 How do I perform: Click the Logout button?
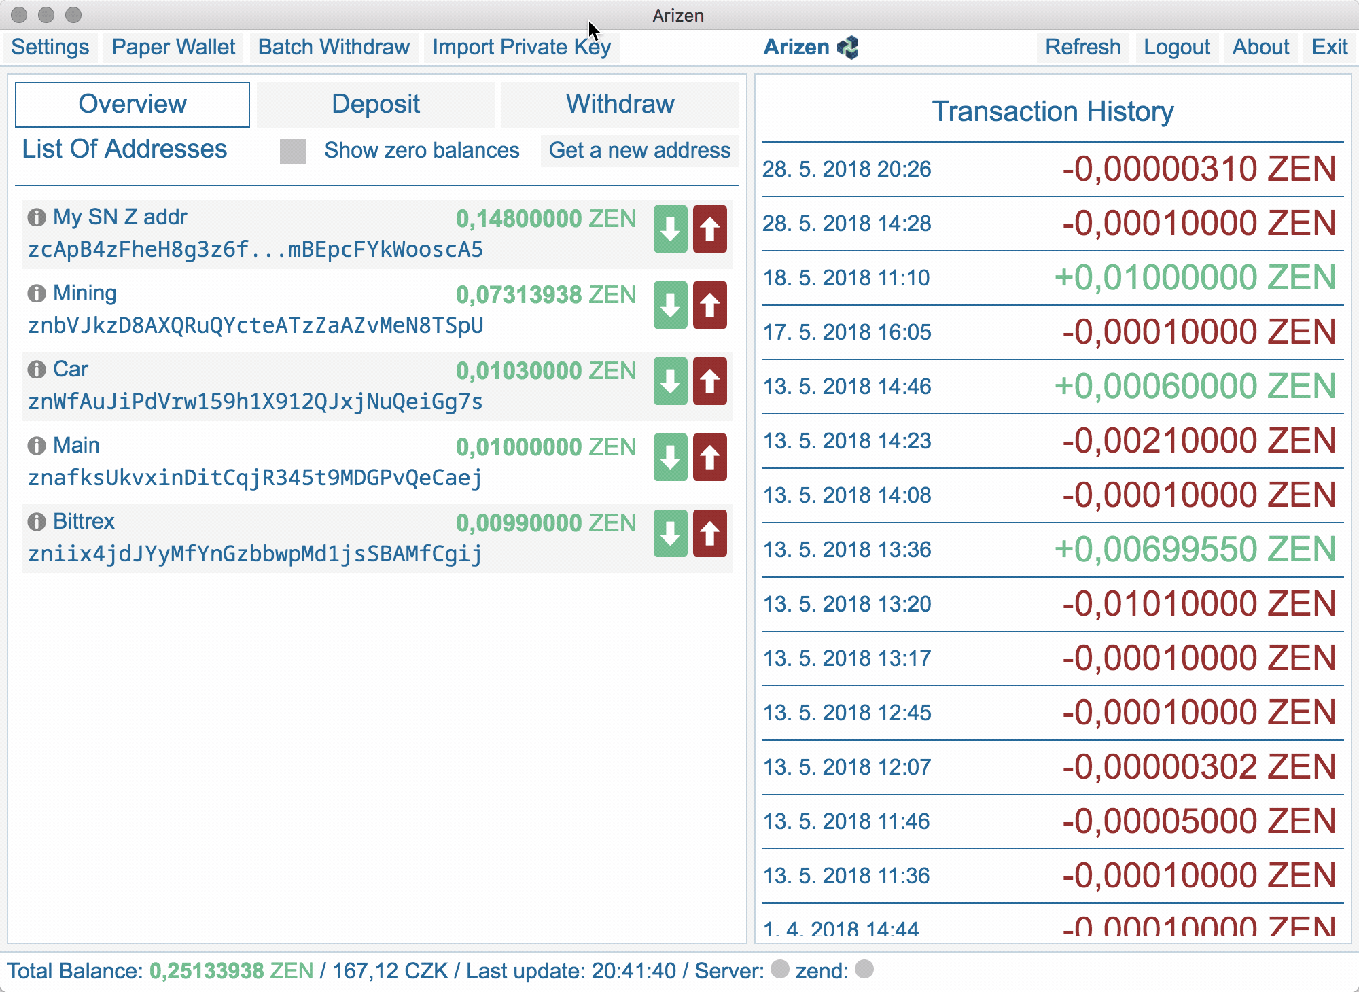[x=1177, y=47]
